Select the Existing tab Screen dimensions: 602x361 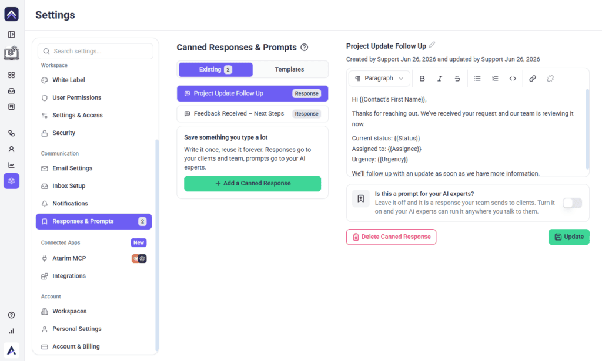tap(215, 69)
